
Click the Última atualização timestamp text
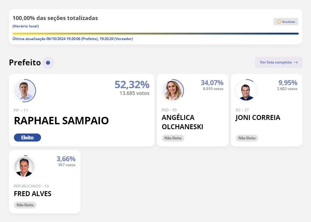pyautogui.click(x=73, y=39)
